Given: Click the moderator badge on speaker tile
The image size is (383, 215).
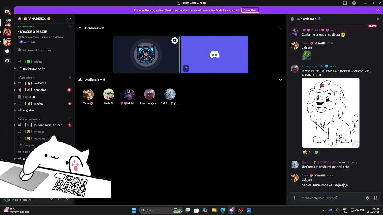Looking at the screenshot, I should [175, 41].
